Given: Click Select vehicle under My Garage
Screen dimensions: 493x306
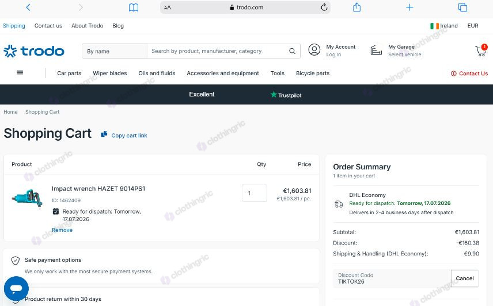Looking at the screenshot, I should pyautogui.click(x=405, y=55).
